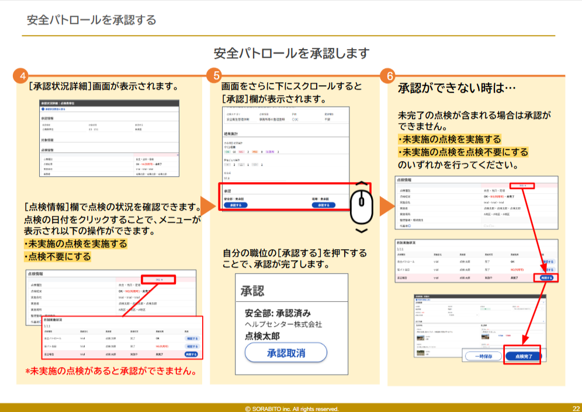Click 承認する under 現場 in step 5
582x412 pixels.
click(323, 205)
